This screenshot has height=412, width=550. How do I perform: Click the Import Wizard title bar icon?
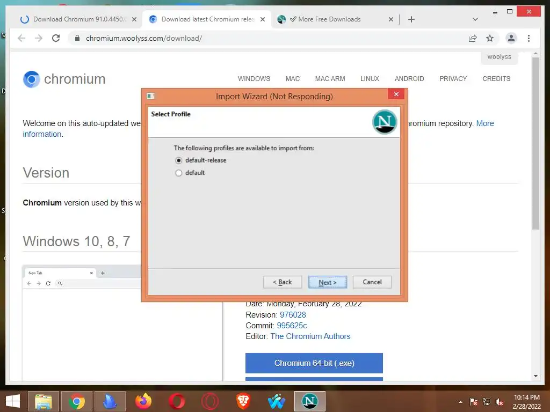151,96
